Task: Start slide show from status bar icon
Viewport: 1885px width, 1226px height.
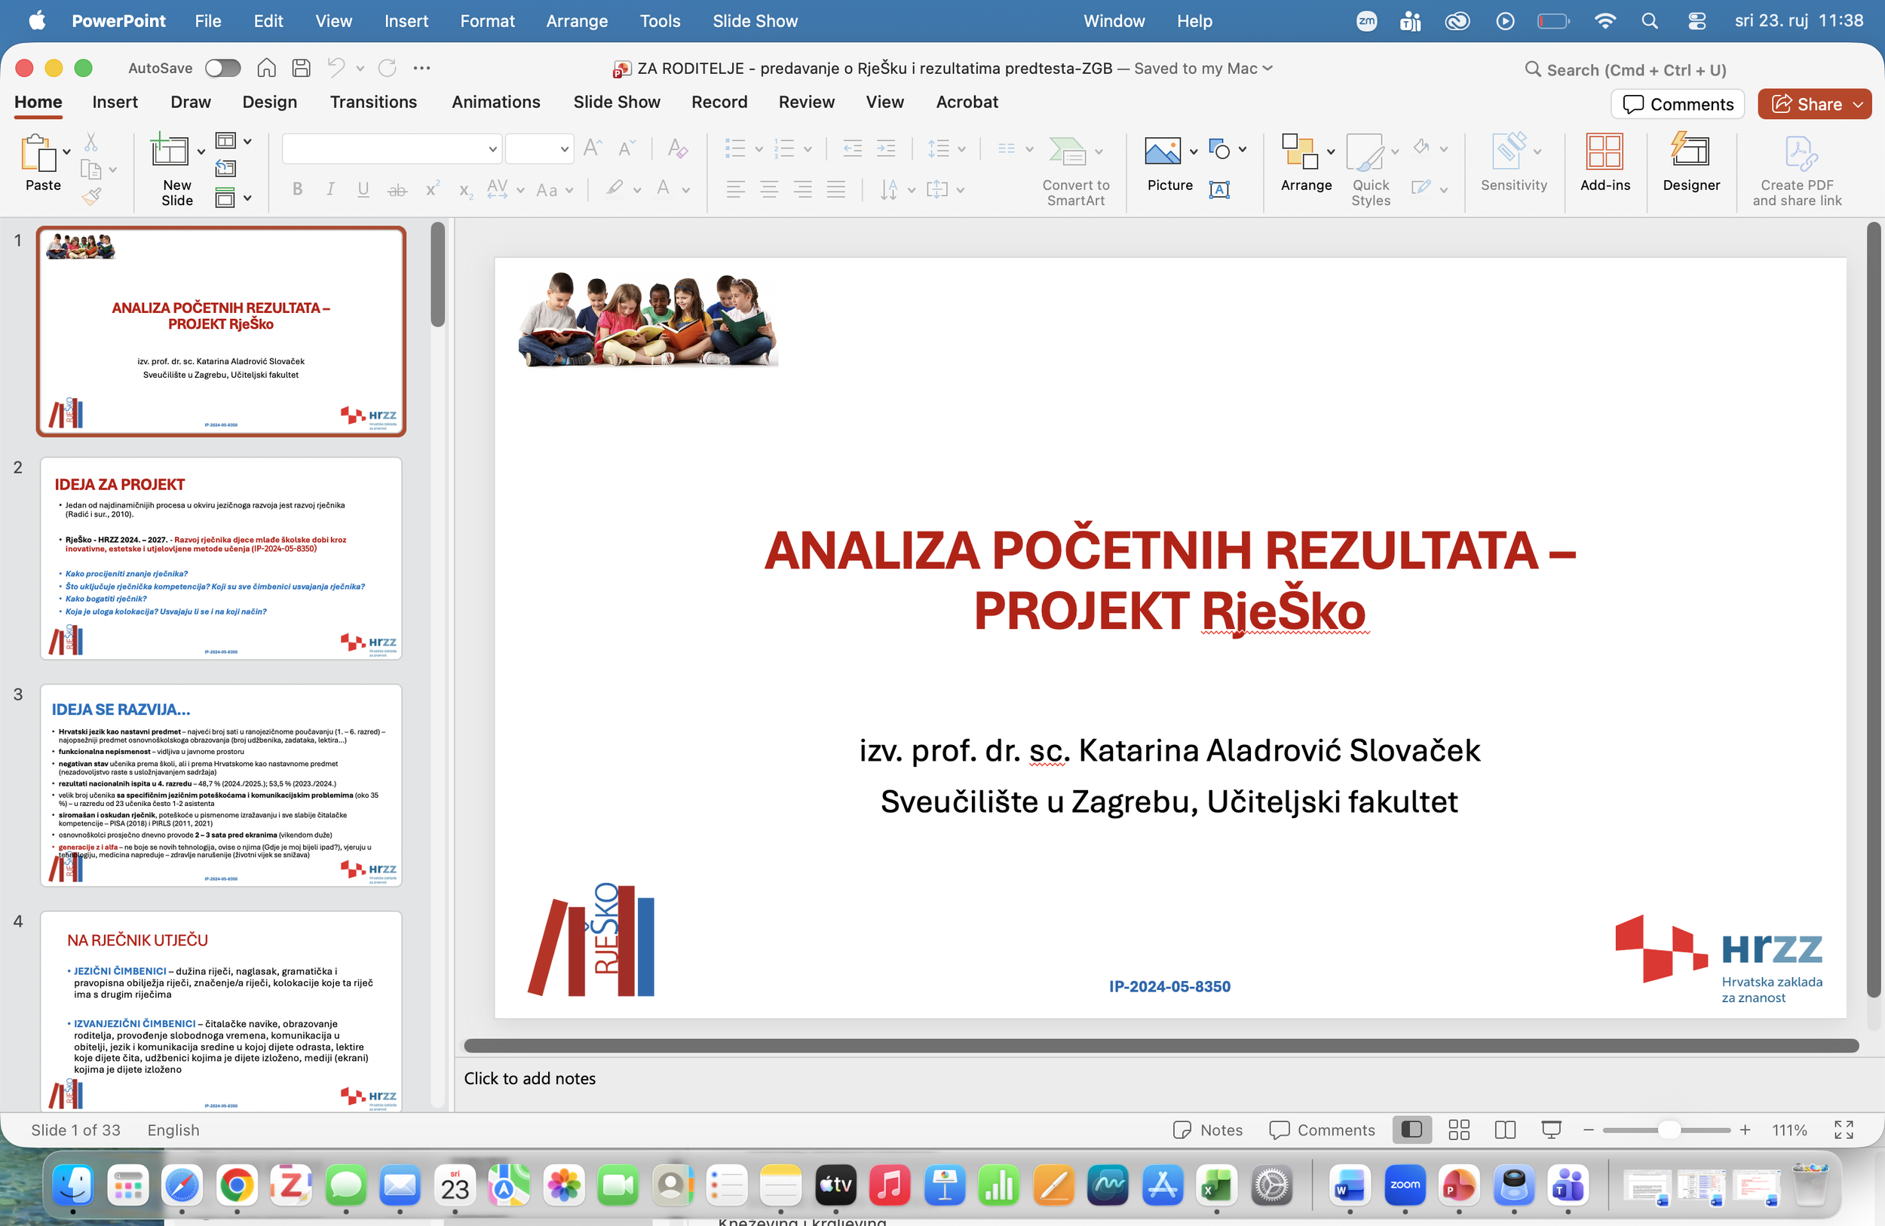Action: click(x=1551, y=1129)
